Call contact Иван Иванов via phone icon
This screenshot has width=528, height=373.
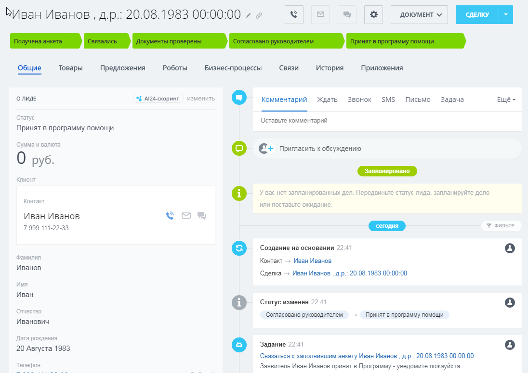(170, 216)
